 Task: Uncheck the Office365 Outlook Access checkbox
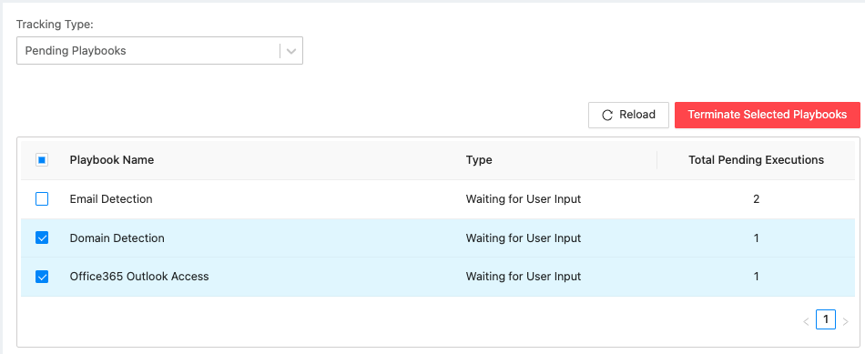[x=42, y=277]
